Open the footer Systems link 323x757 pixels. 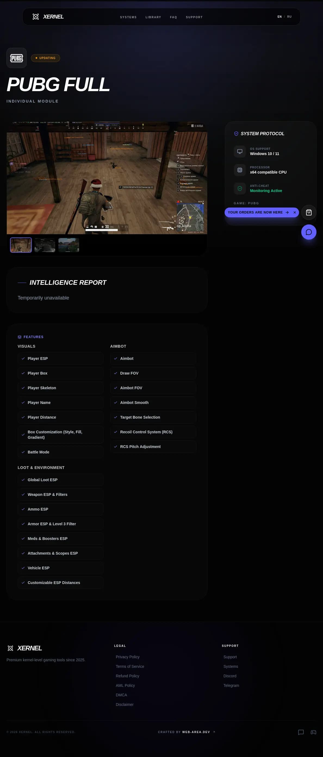click(x=231, y=666)
